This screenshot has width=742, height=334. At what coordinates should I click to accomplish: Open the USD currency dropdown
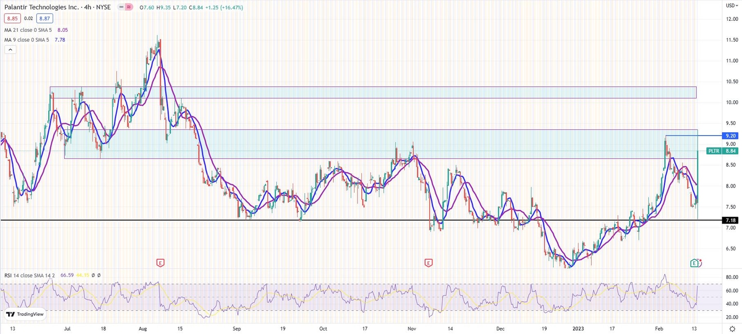pyautogui.click(x=732, y=5)
